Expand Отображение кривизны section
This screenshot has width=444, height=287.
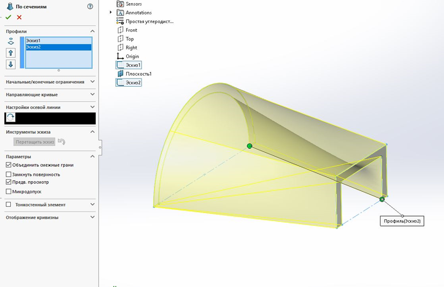coord(92,217)
